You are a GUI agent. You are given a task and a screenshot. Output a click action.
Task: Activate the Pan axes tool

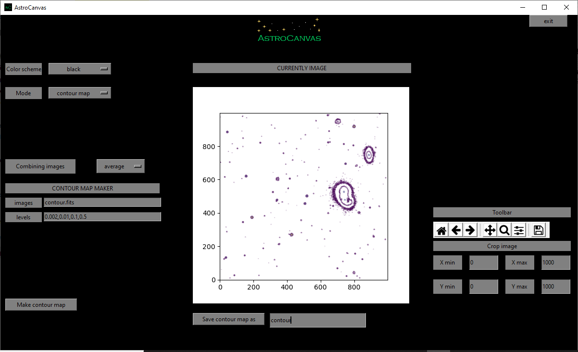pos(490,230)
